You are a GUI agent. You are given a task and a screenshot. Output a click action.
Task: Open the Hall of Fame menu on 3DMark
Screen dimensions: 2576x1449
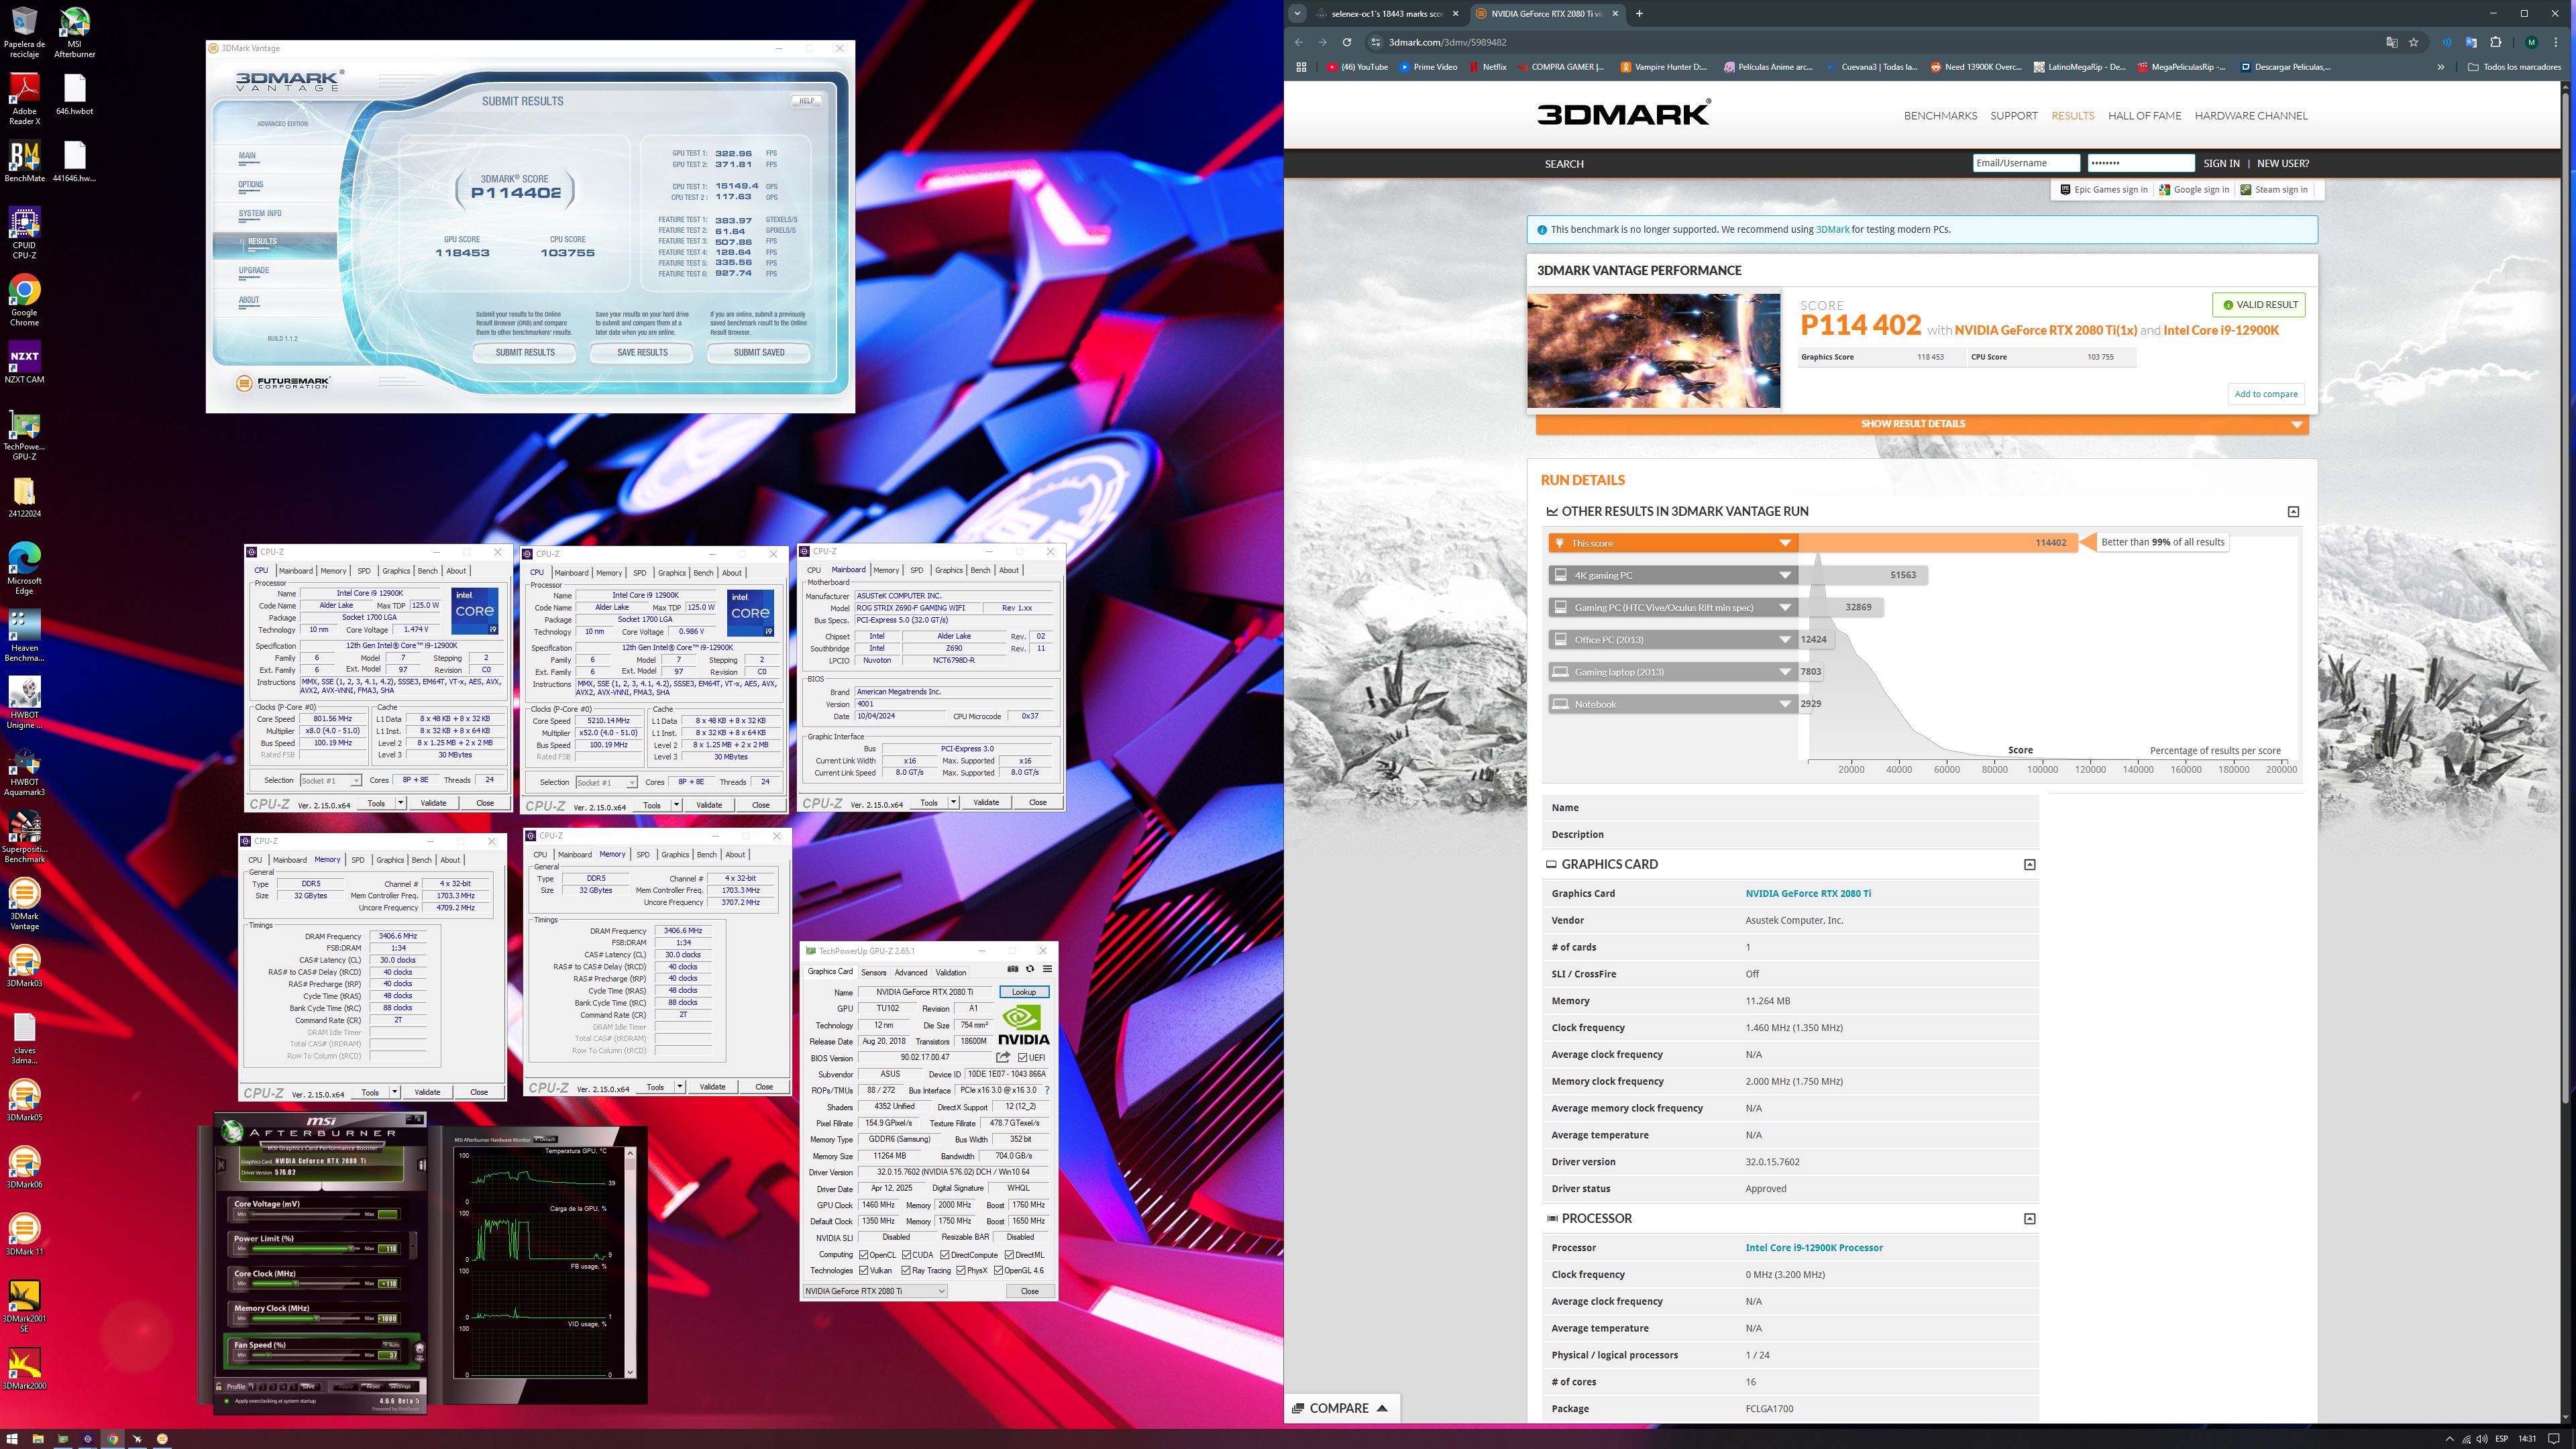pos(2144,116)
